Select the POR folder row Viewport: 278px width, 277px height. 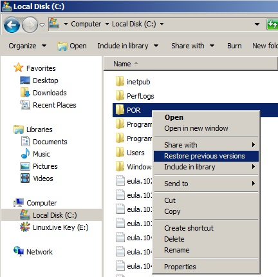point(195,110)
